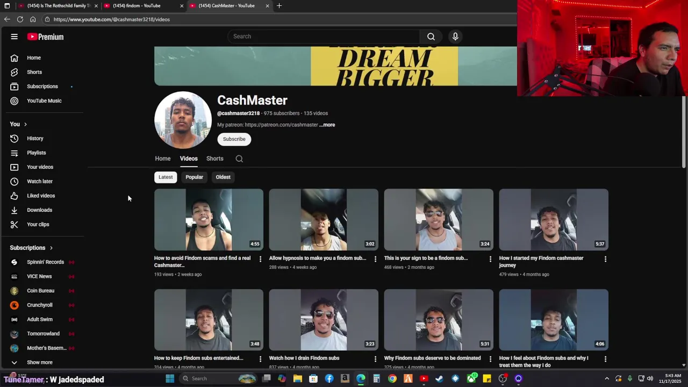The height and width of the screenshot is (387, 688).
Task: Reload the page with the refresh button
Action: click(20, 19)
